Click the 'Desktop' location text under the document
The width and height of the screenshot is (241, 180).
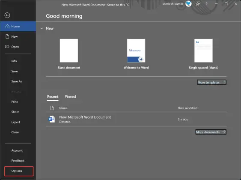[65, 122]
